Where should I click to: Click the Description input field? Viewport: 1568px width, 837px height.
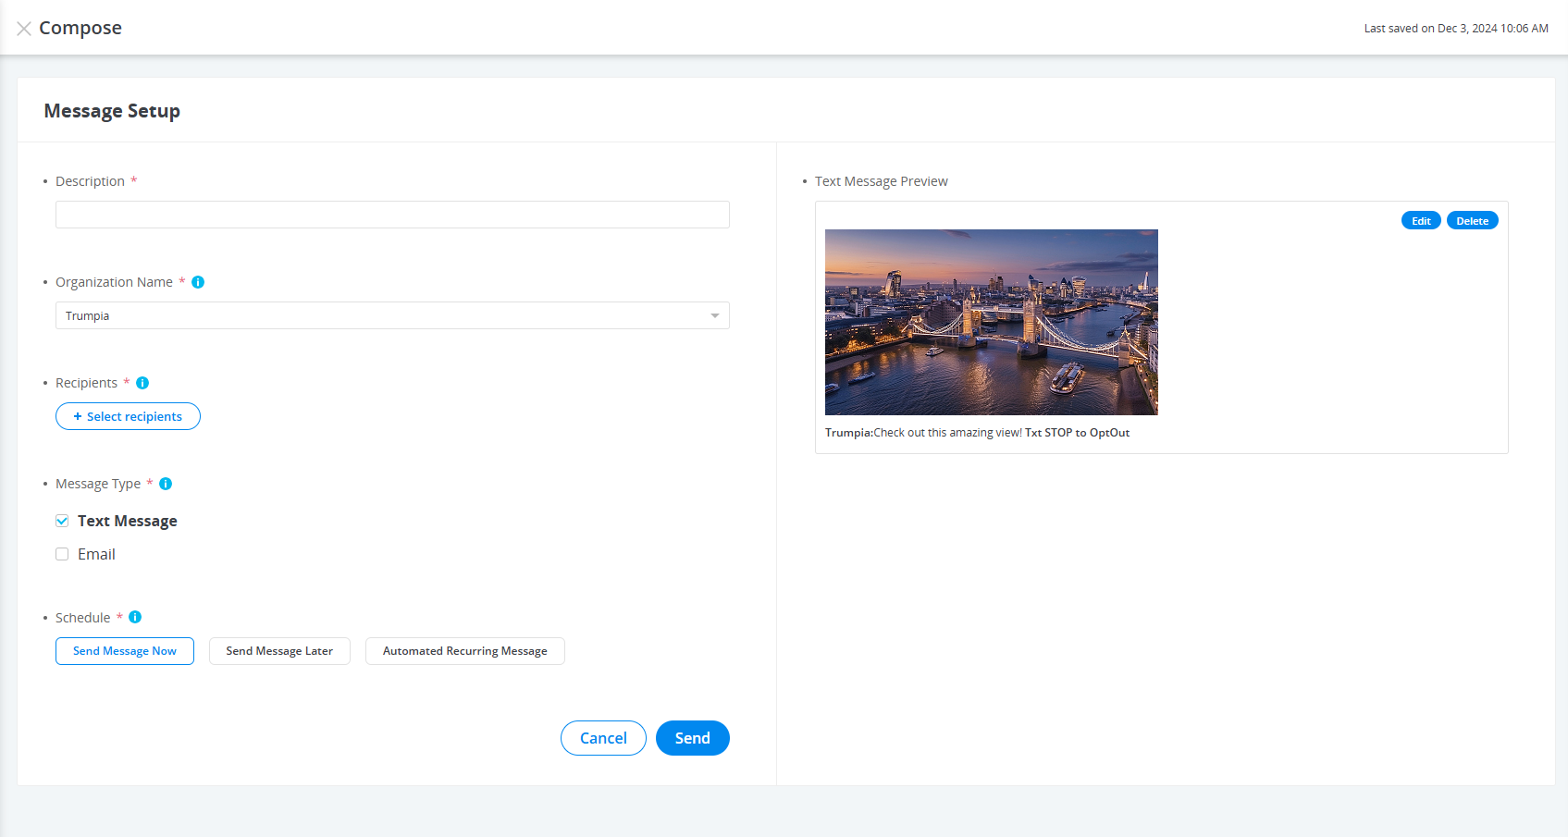391,214
